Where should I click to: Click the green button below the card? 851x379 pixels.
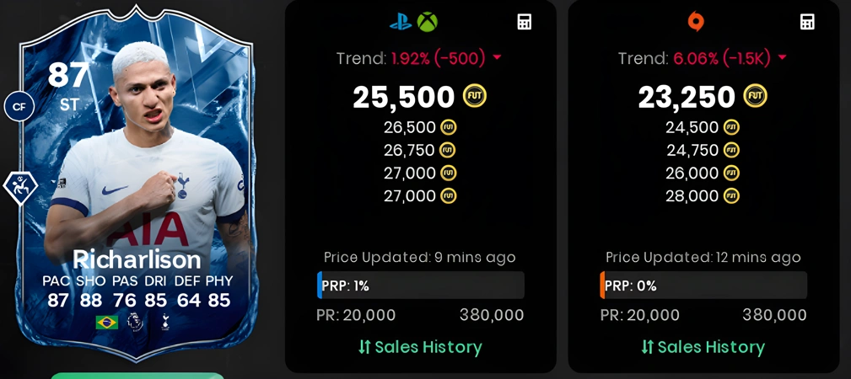click(137, 376)
